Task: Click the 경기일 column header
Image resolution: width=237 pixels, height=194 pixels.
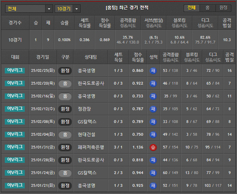Action: click(43, 57)
